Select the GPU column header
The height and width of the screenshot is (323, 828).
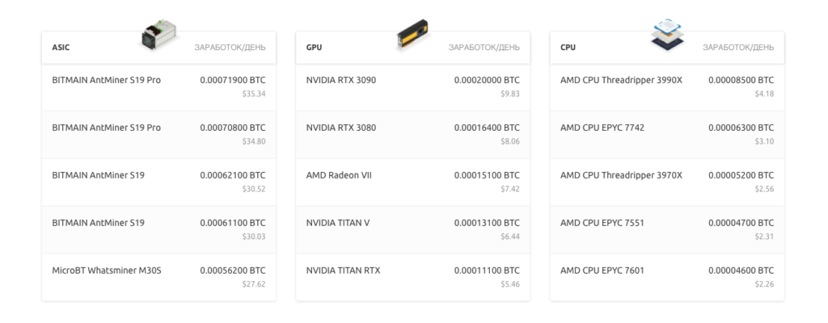[315, 48]
